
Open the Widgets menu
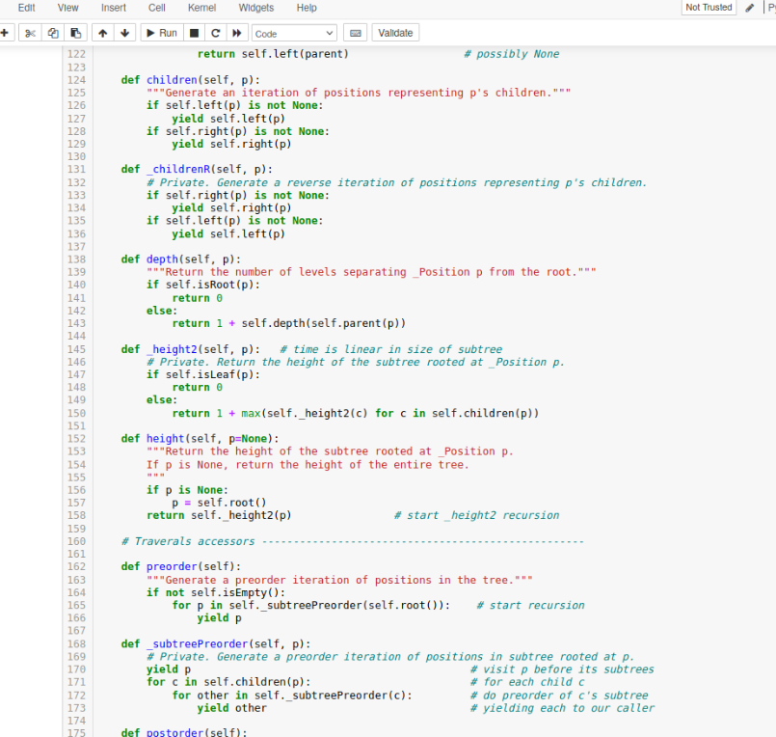pos(255,8)
